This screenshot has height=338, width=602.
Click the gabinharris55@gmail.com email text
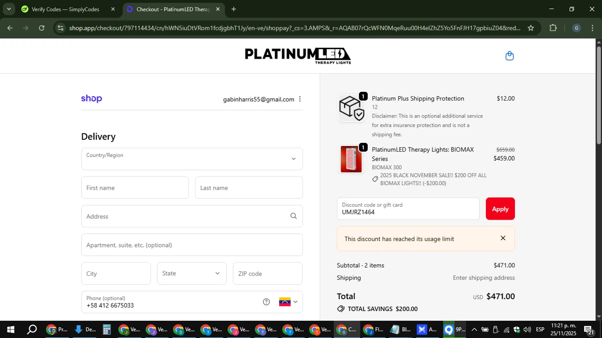click(258, 99)
